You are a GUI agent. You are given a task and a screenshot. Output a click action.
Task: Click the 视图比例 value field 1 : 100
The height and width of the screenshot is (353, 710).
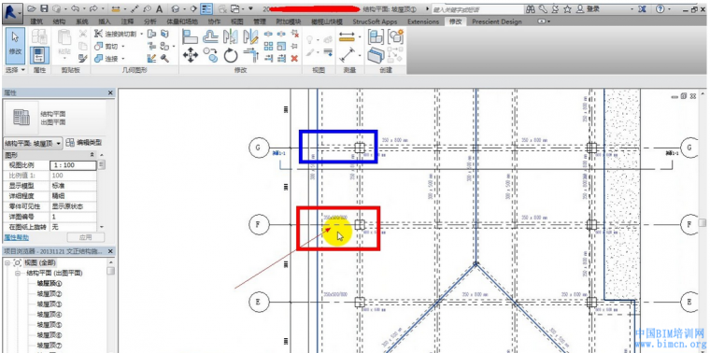click(74, 165)
